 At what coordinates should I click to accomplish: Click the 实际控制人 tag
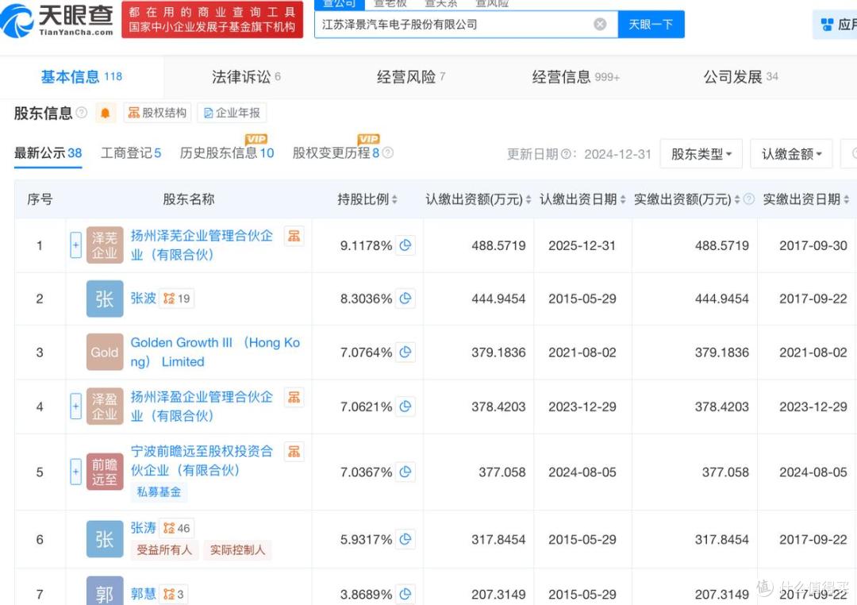237,549
